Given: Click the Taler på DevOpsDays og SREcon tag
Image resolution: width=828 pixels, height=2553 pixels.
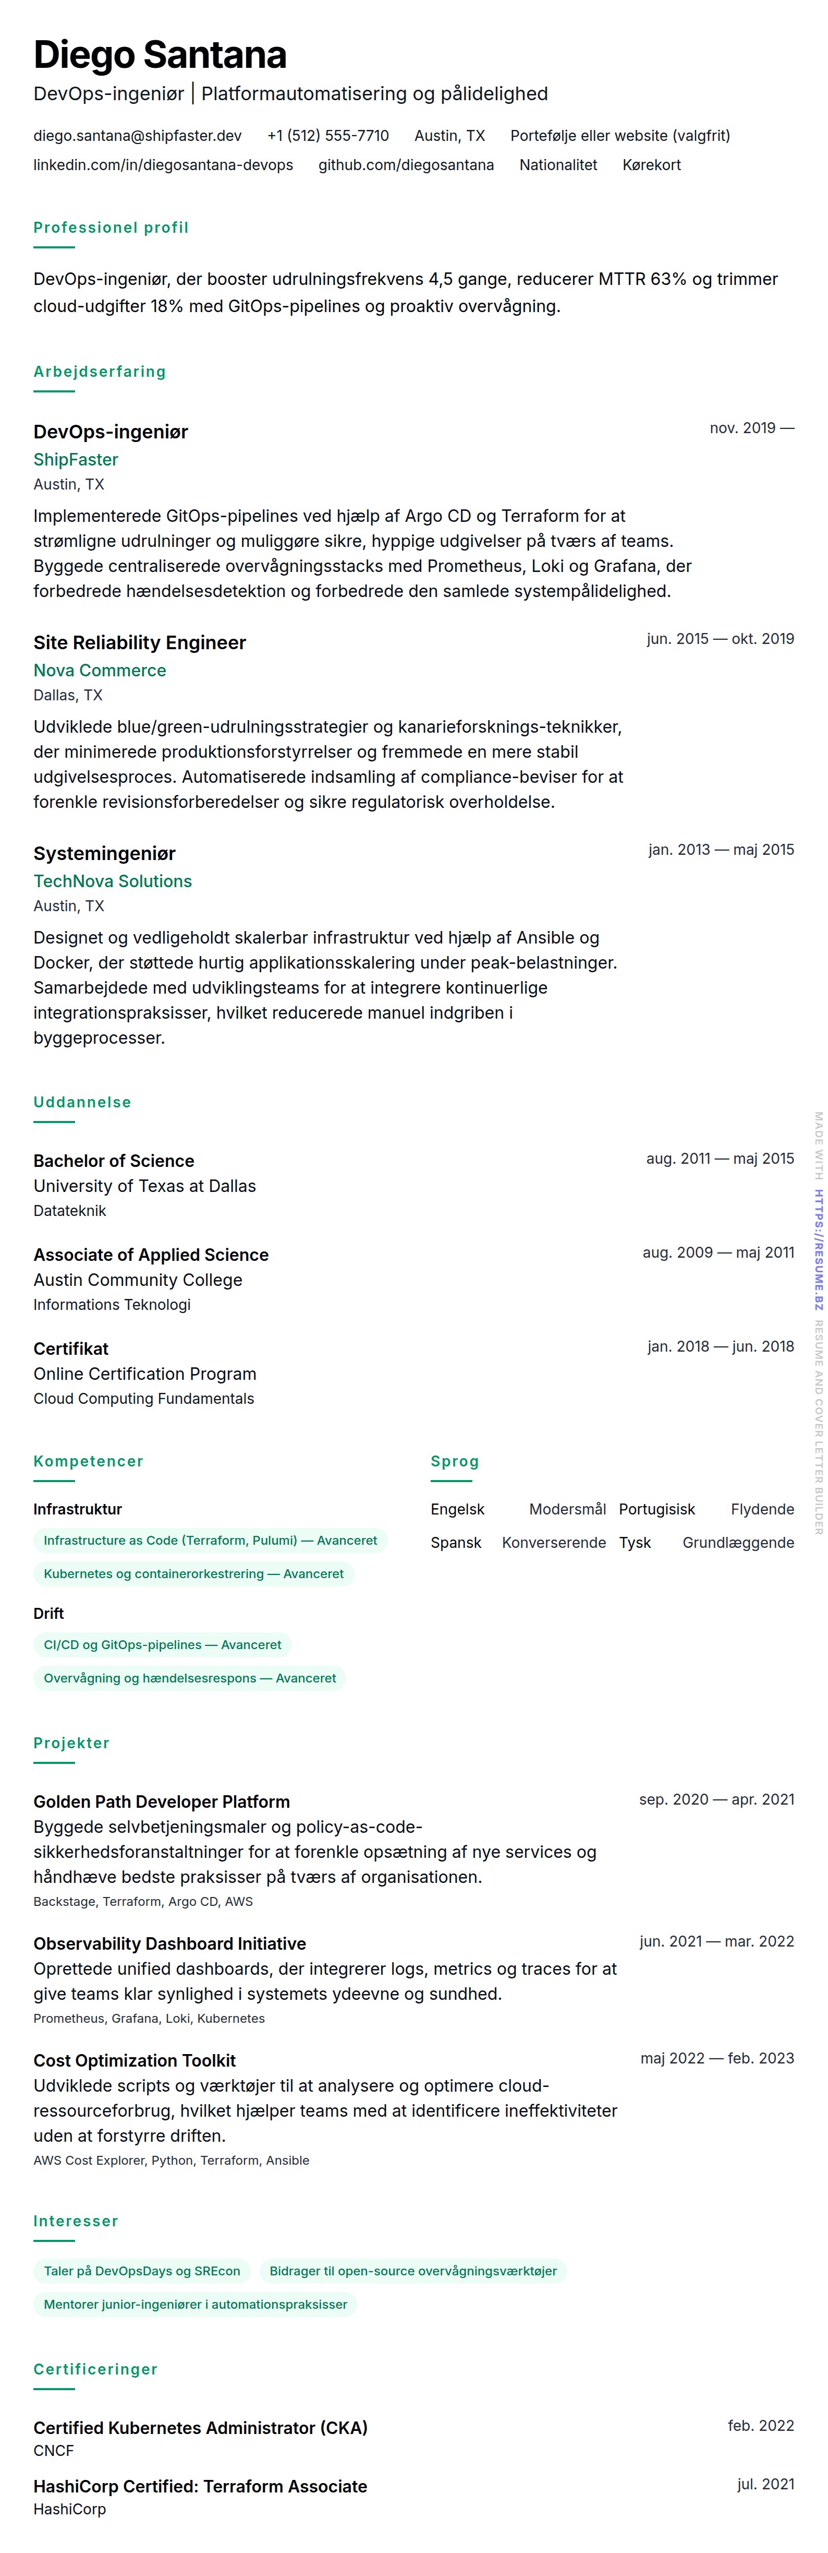Looking at the screenshot, I should [142, 2272].
